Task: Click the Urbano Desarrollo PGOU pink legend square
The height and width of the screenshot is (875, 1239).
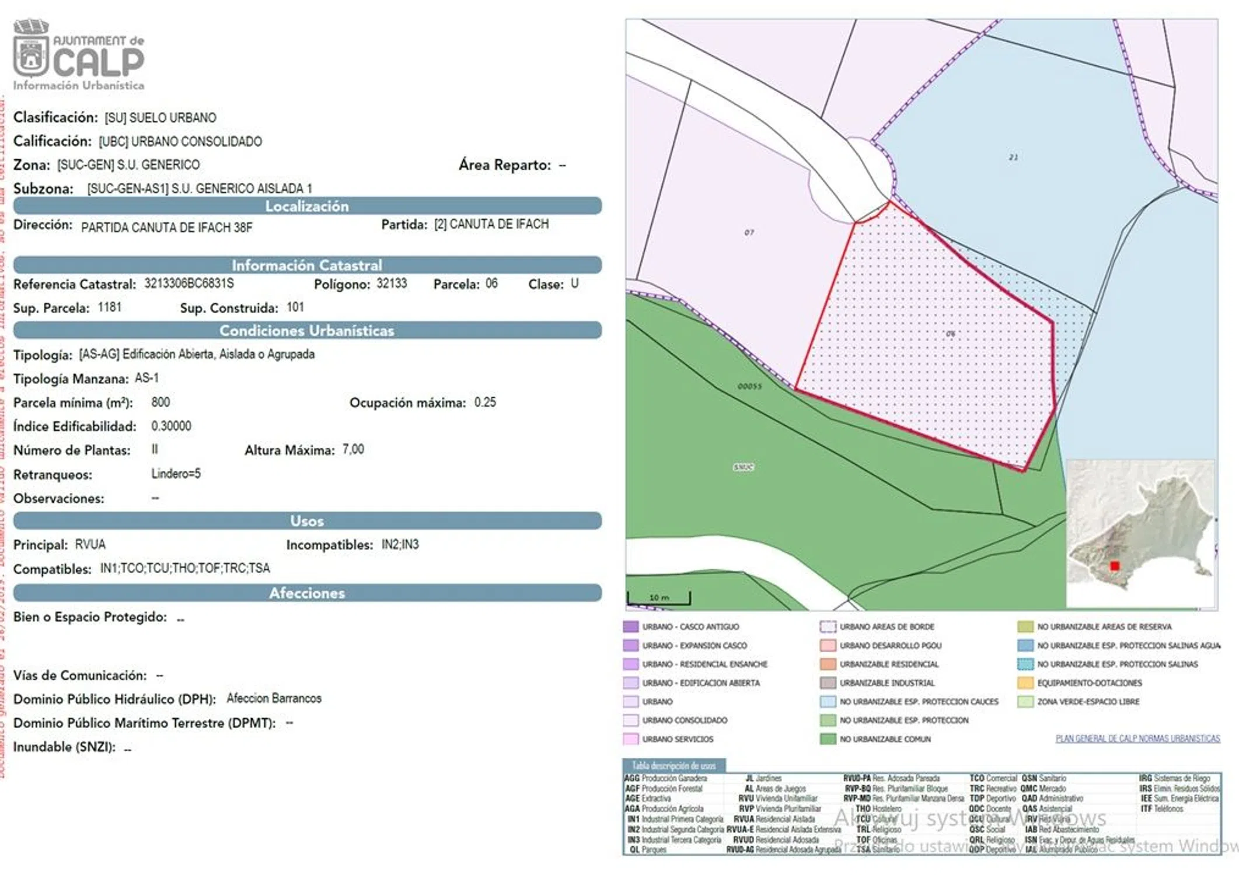Action: (x=828, y=646)
